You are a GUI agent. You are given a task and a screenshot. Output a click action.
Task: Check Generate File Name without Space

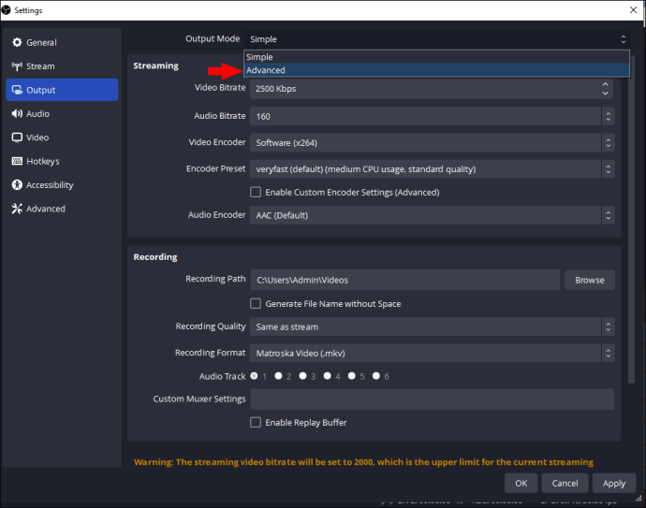coord(256,304)
